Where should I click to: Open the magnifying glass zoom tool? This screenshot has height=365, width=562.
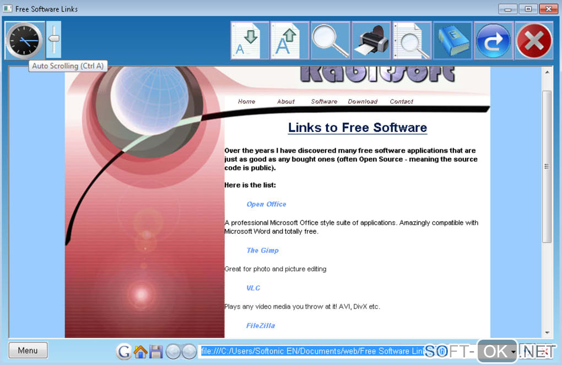pos(330,40)
